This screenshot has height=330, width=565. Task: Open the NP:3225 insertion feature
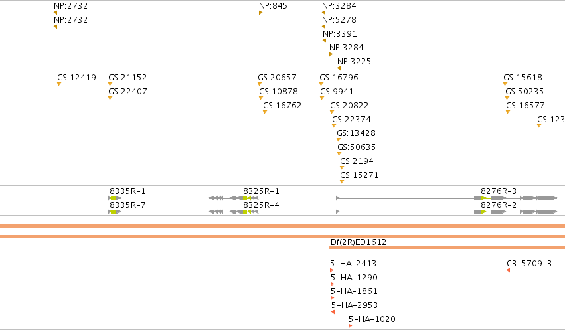[x=339, y=68]
